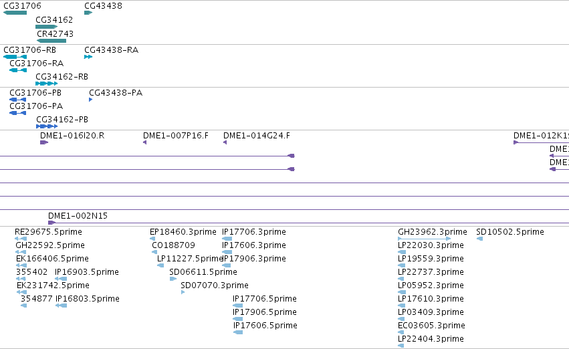Click the CG43438 gene arrow glyph
Image resolution: width=569 pixels, height=349 pixels.
[x=88, y=13]
